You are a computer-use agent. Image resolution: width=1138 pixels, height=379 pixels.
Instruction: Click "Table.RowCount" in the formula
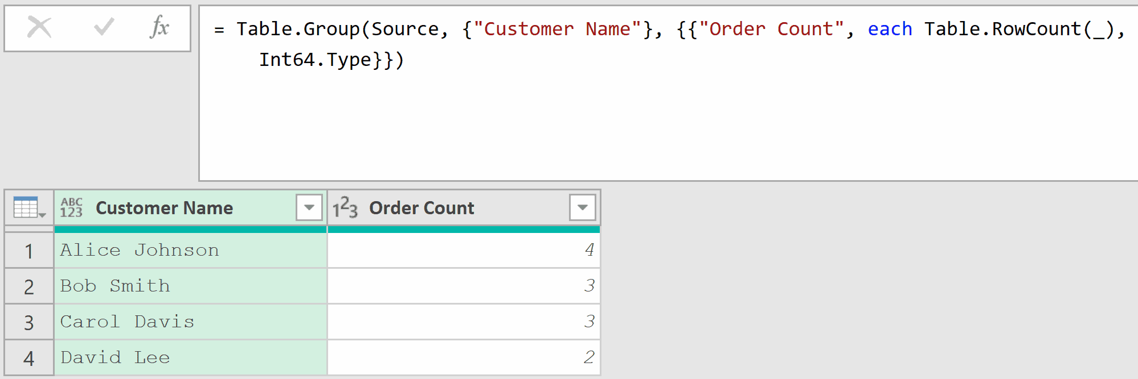1002,28
